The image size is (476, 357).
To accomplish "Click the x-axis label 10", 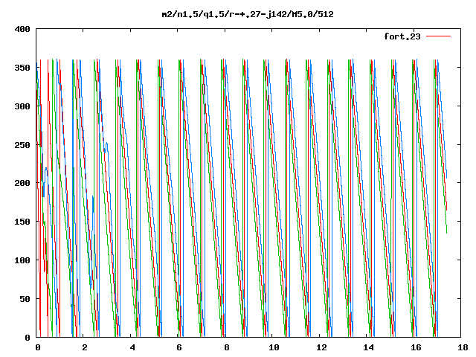I will point(274,347).
